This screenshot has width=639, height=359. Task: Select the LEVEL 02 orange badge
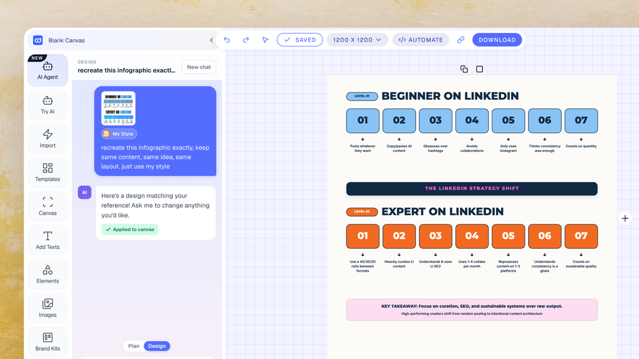(362, 212)
